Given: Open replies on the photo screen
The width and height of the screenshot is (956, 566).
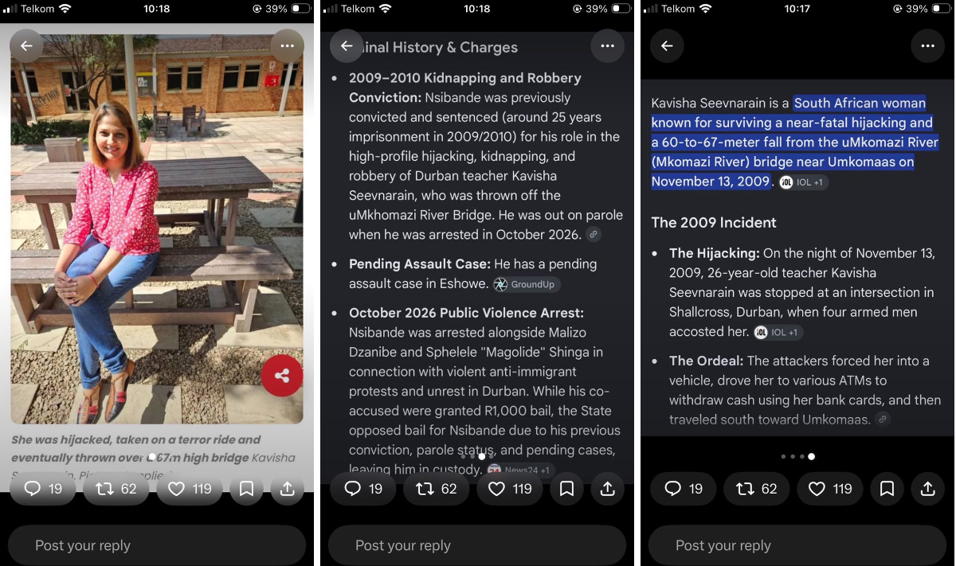Looking at the screenshot, I should click(x=43, y=489).
